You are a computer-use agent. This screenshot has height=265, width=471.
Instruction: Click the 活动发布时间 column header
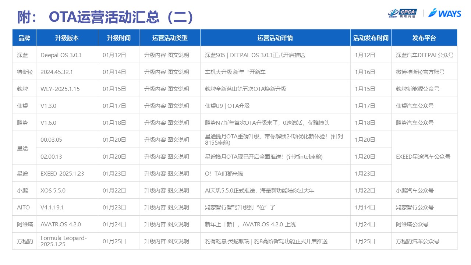371,38
